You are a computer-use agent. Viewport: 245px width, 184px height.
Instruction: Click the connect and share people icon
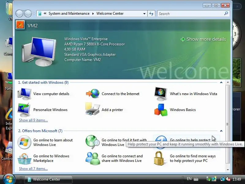click(x=93, y=159)
